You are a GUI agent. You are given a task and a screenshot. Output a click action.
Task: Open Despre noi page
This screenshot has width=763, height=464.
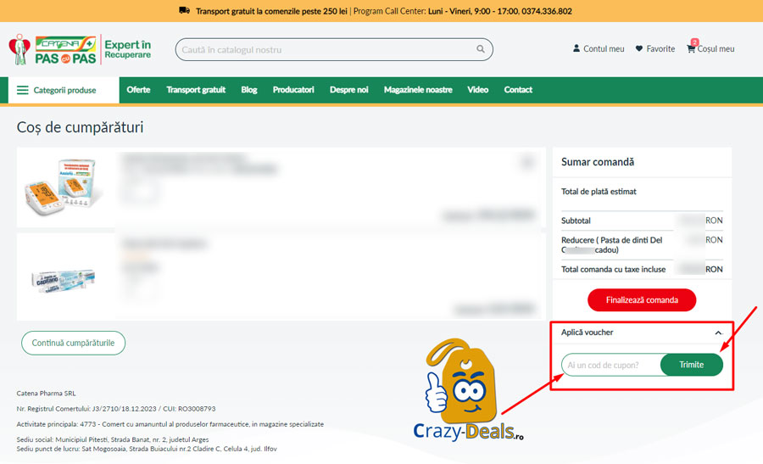349,90
